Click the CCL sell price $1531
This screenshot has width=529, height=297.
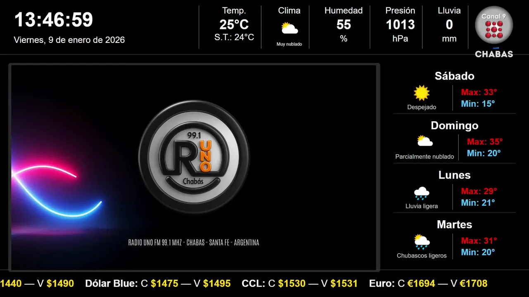pos(344,283)
